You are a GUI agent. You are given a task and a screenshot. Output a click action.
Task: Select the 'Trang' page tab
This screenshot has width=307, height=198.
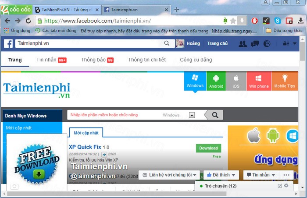(x=15, y=60)
